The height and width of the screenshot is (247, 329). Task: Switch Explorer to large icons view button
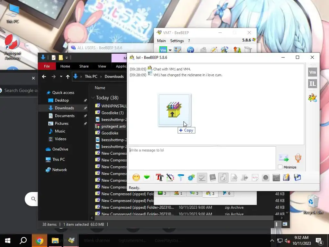285,224
